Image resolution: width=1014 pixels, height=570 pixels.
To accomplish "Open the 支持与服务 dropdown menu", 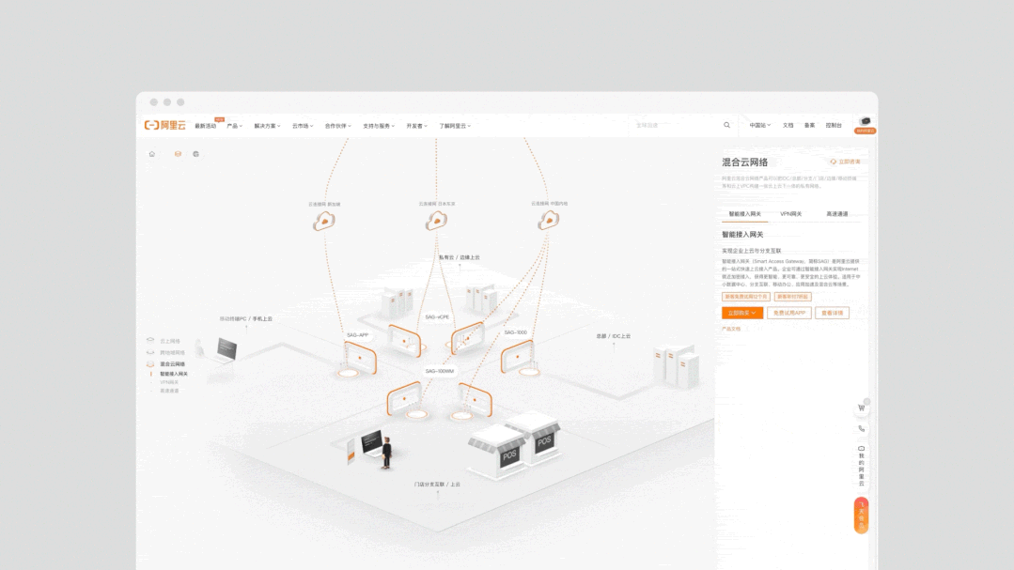I will point(379,126).
